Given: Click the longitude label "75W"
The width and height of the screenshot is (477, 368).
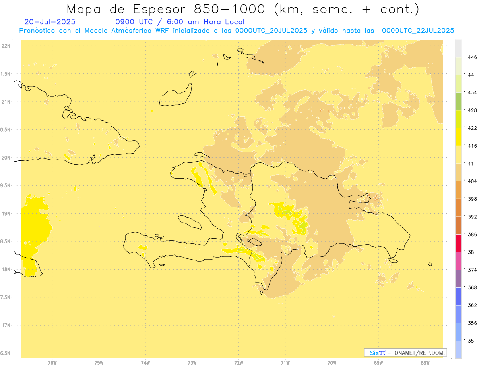Looking at the screenshot, I should point(99,363).
